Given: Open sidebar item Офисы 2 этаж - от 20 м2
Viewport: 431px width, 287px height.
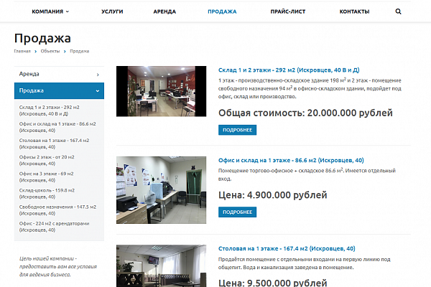Looking at the screenshot, I should (47, 160).
